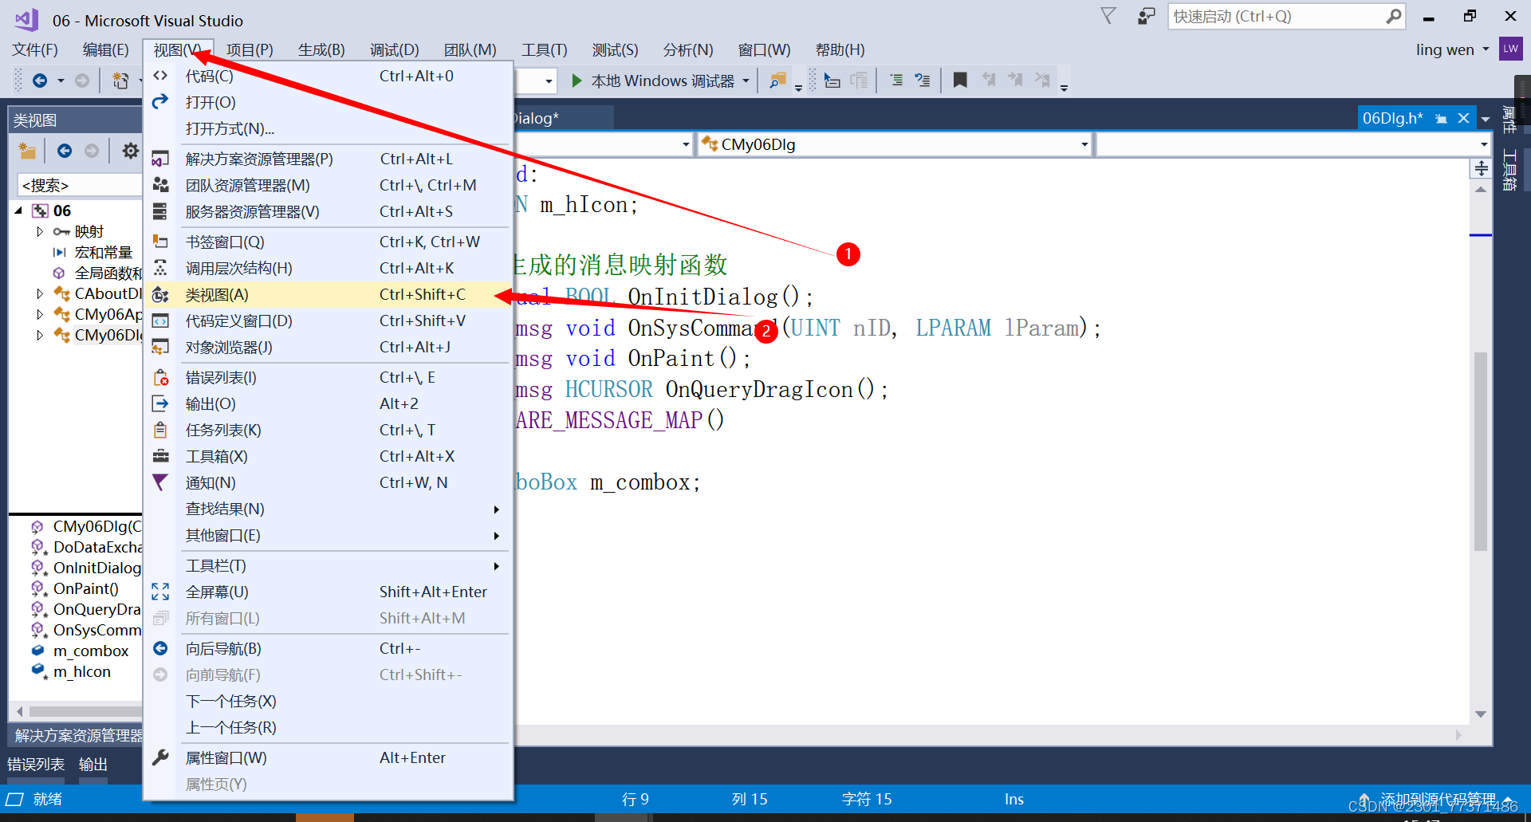Collapse the 06 project tree node
This screenshot has height=822, width=1531.
[x=18, y=210]
